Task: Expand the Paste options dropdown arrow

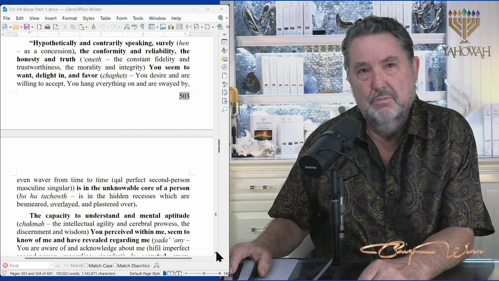Action: pyautogui.click(x=87, y=27)
